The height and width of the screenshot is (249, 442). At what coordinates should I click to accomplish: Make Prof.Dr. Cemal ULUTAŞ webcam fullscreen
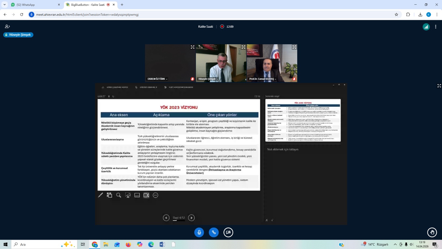tap(294, 47)
